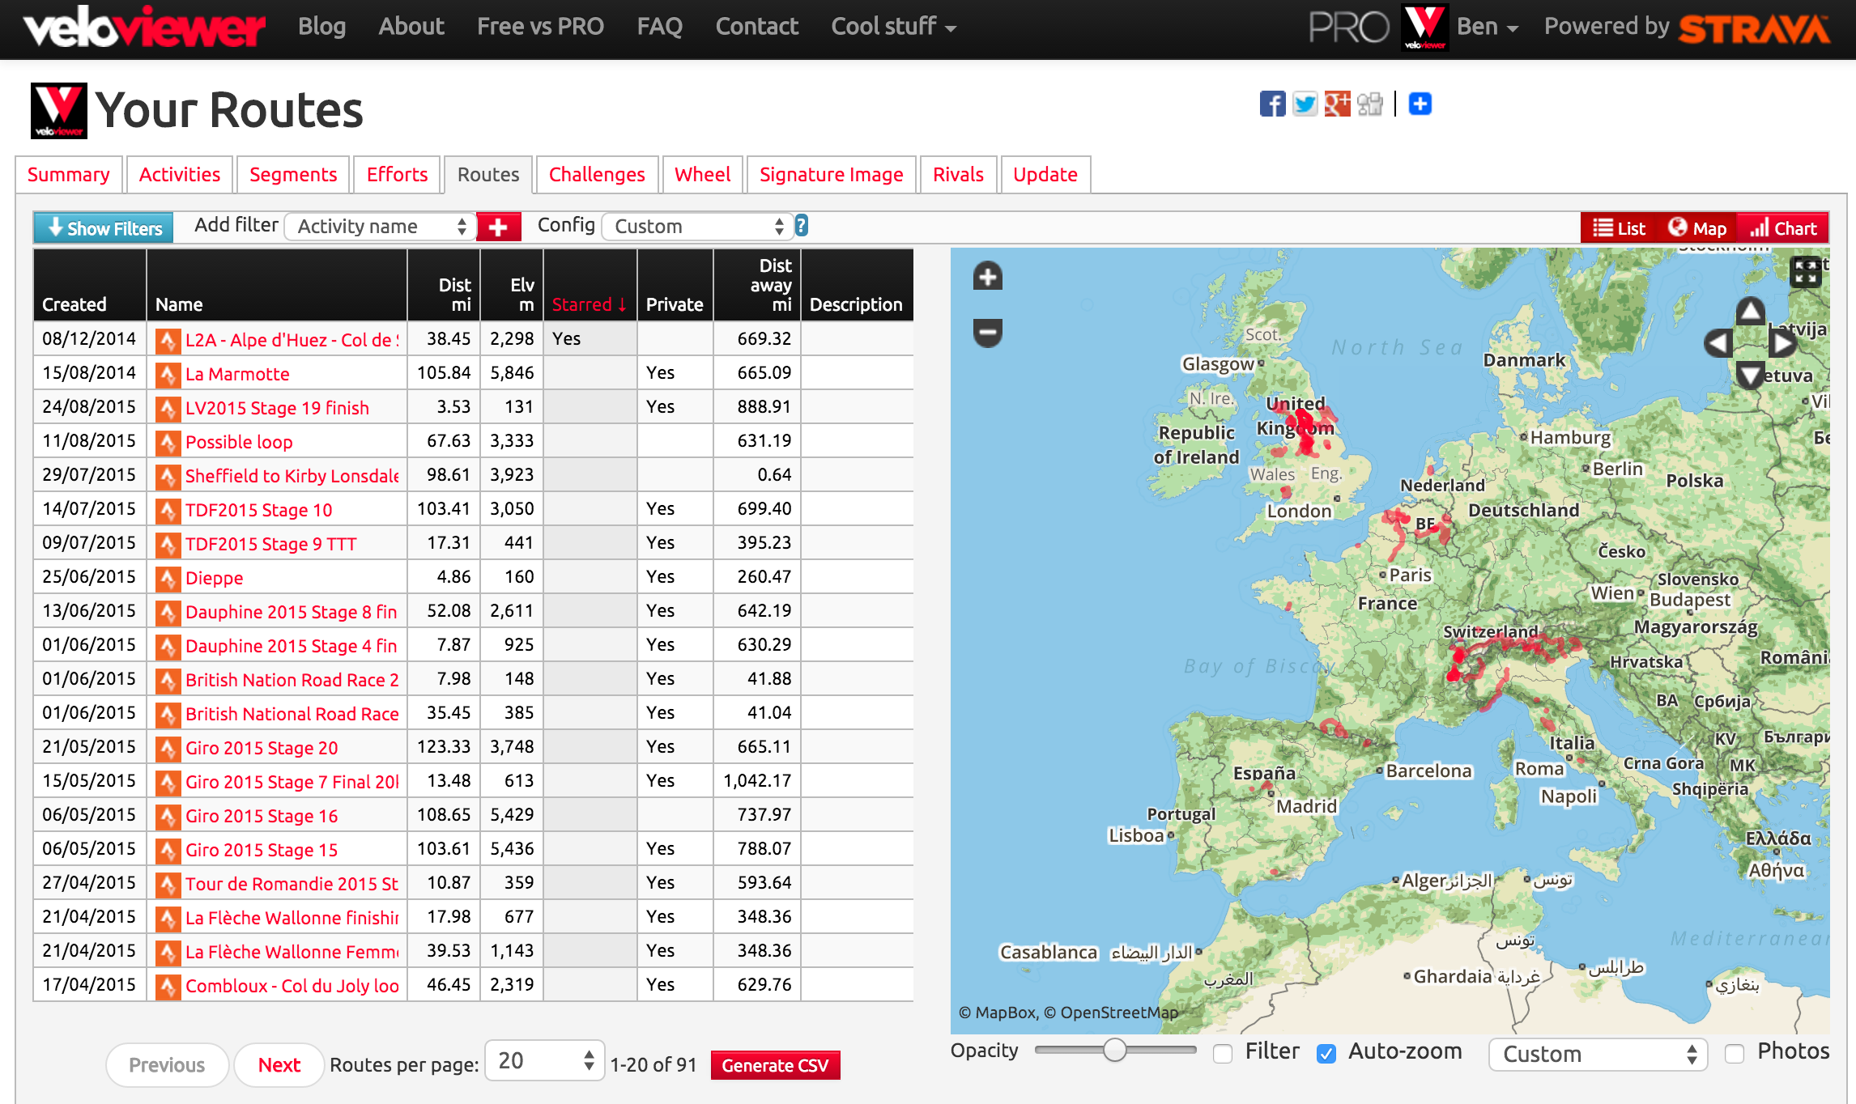Click Strava icon beside TDF2015 Stage 10

pos(168,510)
